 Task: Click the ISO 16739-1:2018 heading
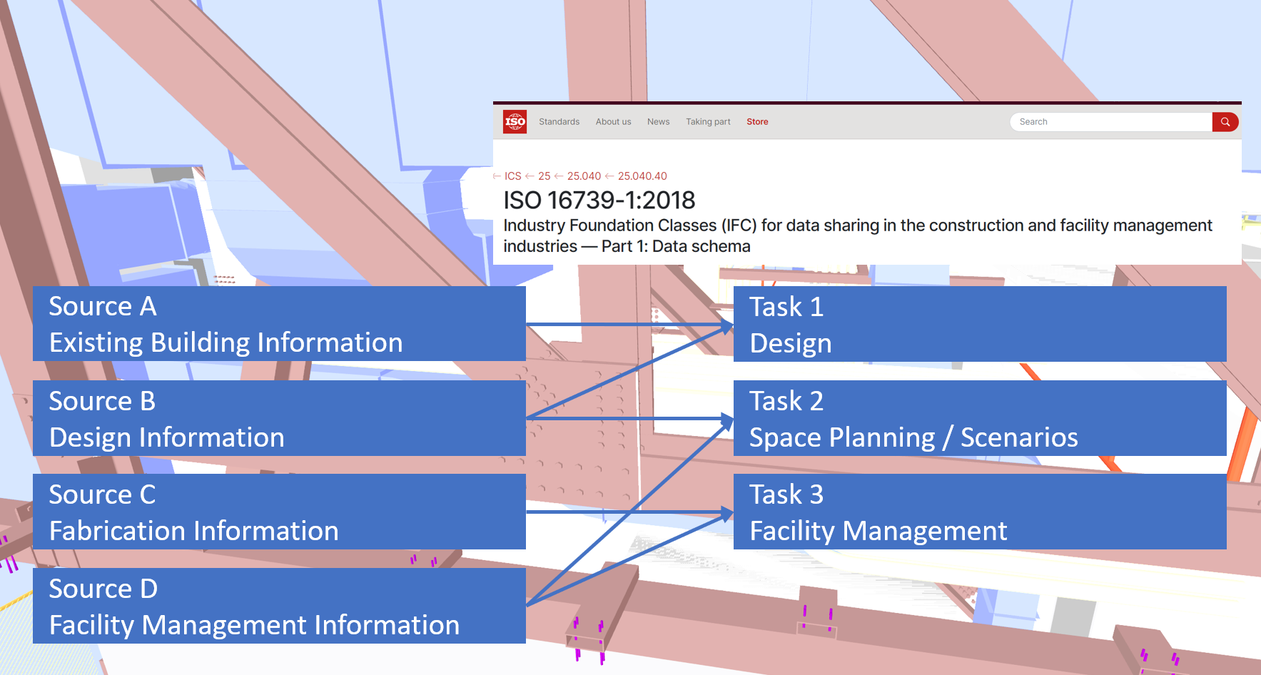pyautogui.click(x=599, y=201)
